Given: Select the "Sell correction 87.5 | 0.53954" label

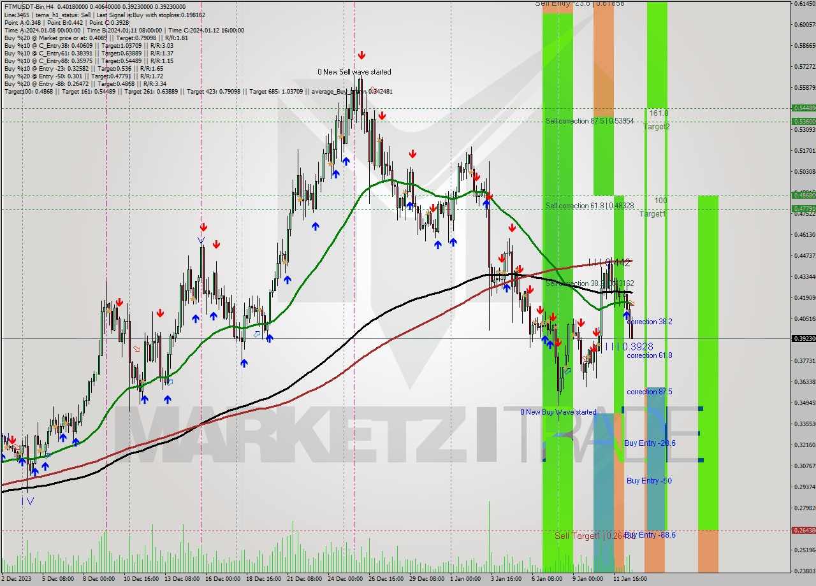Looking at the screenshot, I should click(x=590, y=121).
